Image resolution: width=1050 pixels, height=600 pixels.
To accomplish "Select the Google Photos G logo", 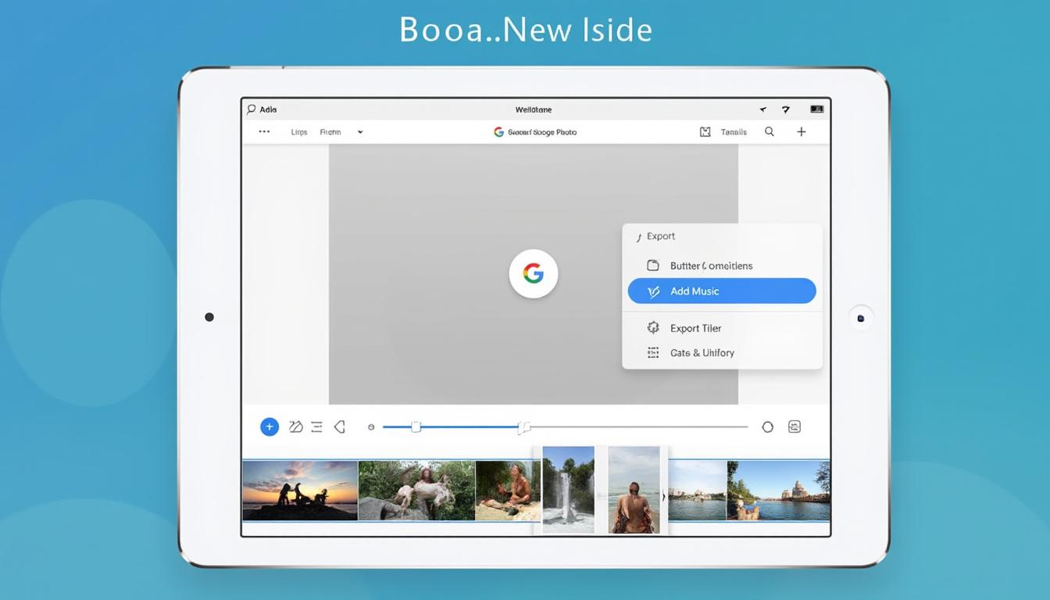I will 534,273.
